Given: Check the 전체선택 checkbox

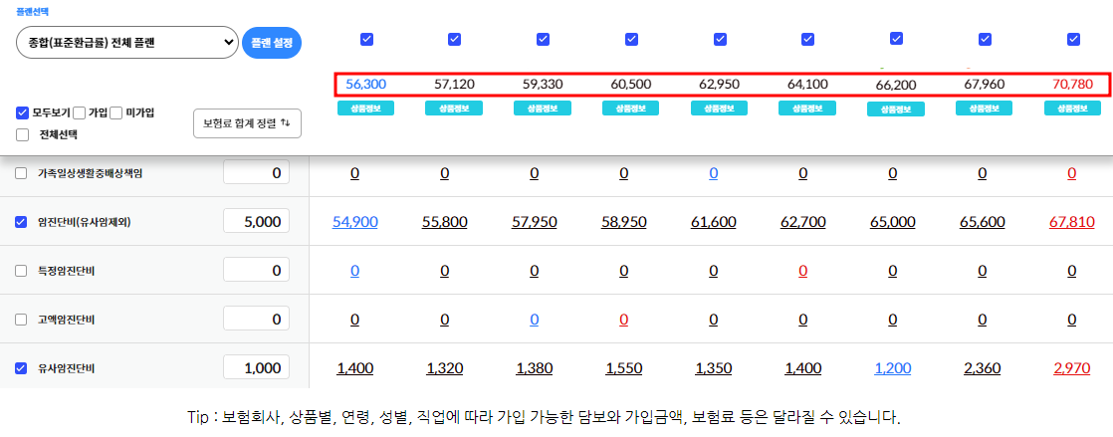Looking at the screenshot, I should coord(23,134).
